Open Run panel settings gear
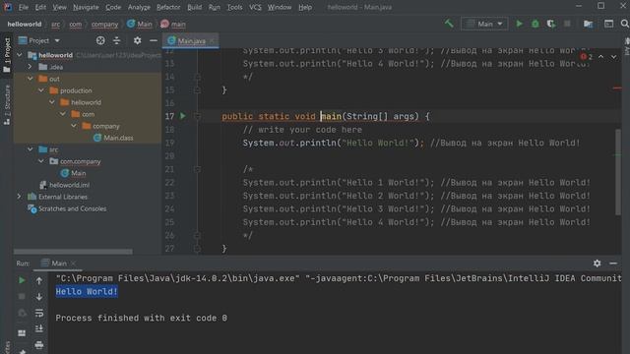Image resolution: width=630 pixels, height=354 pixels. pos(598,263)
